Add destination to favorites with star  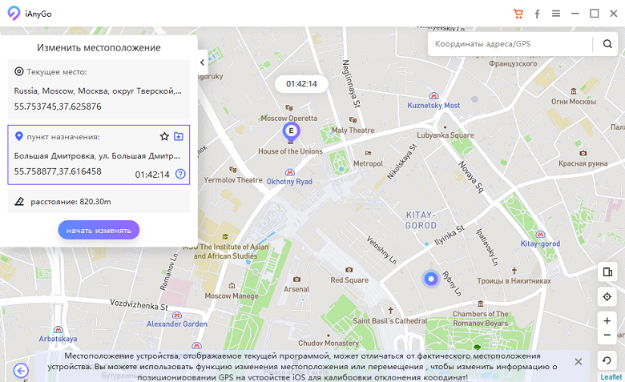point(164,137)
